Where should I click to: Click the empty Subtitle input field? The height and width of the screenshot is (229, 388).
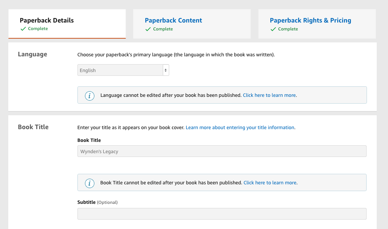pyautogui.click(x=222, y=214)
